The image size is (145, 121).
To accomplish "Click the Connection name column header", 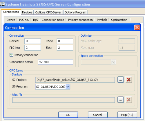I will click(x=53, y=20).
